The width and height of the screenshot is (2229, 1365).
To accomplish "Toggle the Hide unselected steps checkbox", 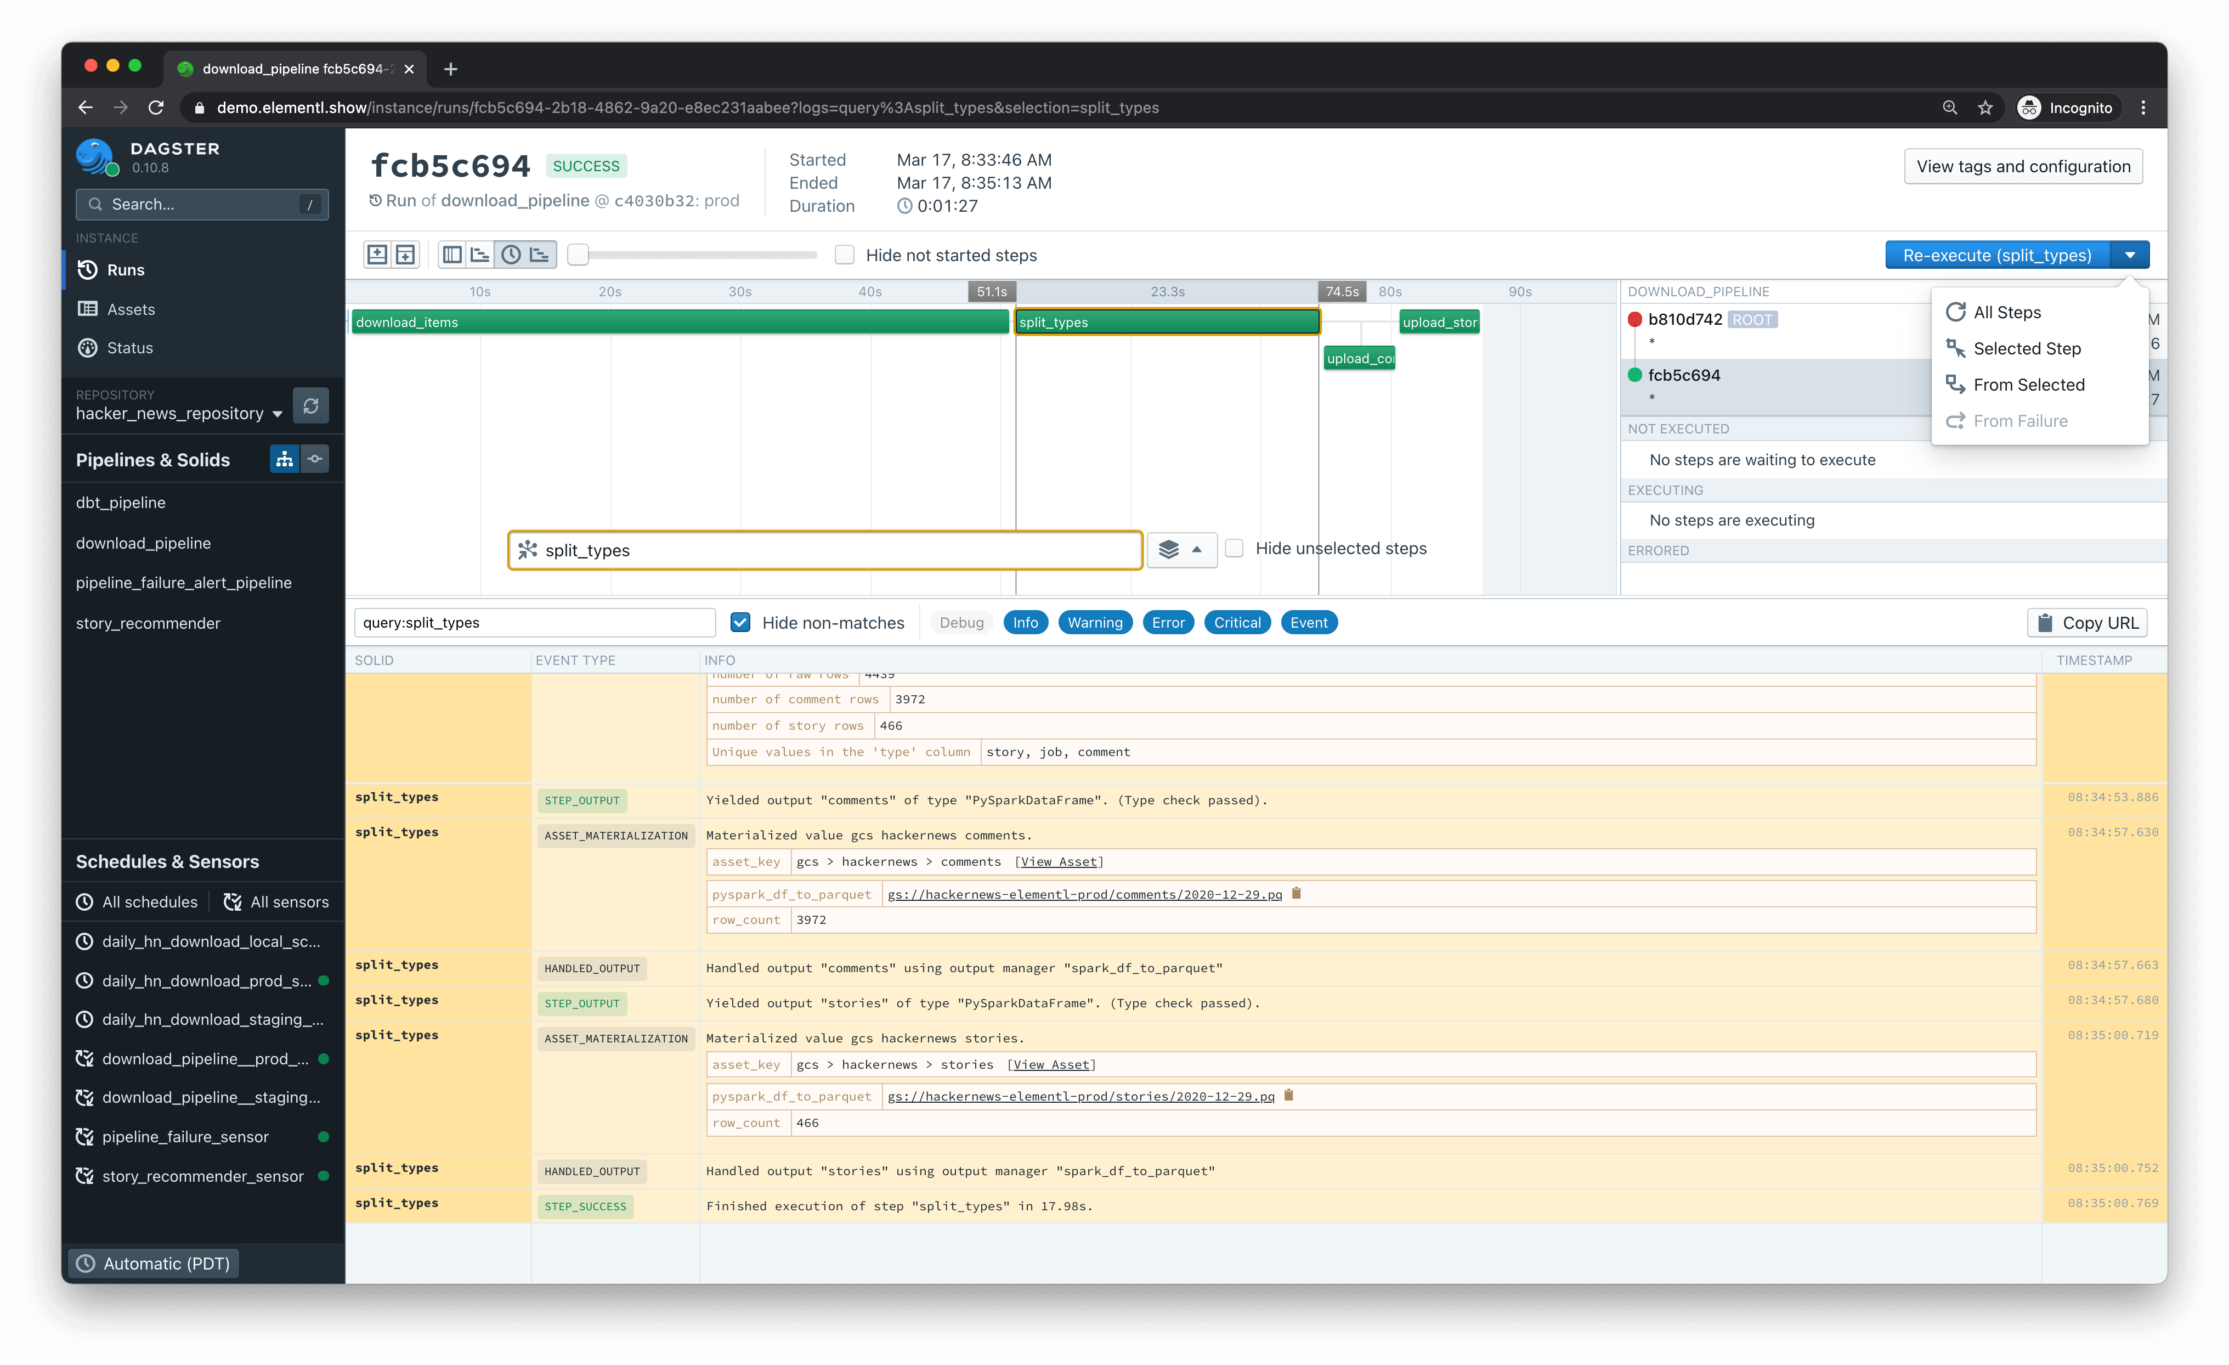I will [x=1234, y=548].
